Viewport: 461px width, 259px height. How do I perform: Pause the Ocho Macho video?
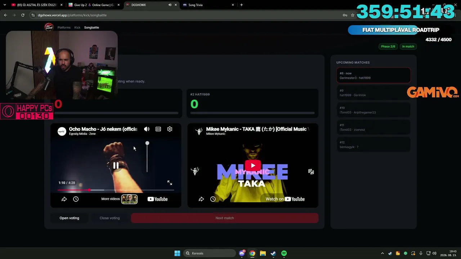click(x=116, y=165)
